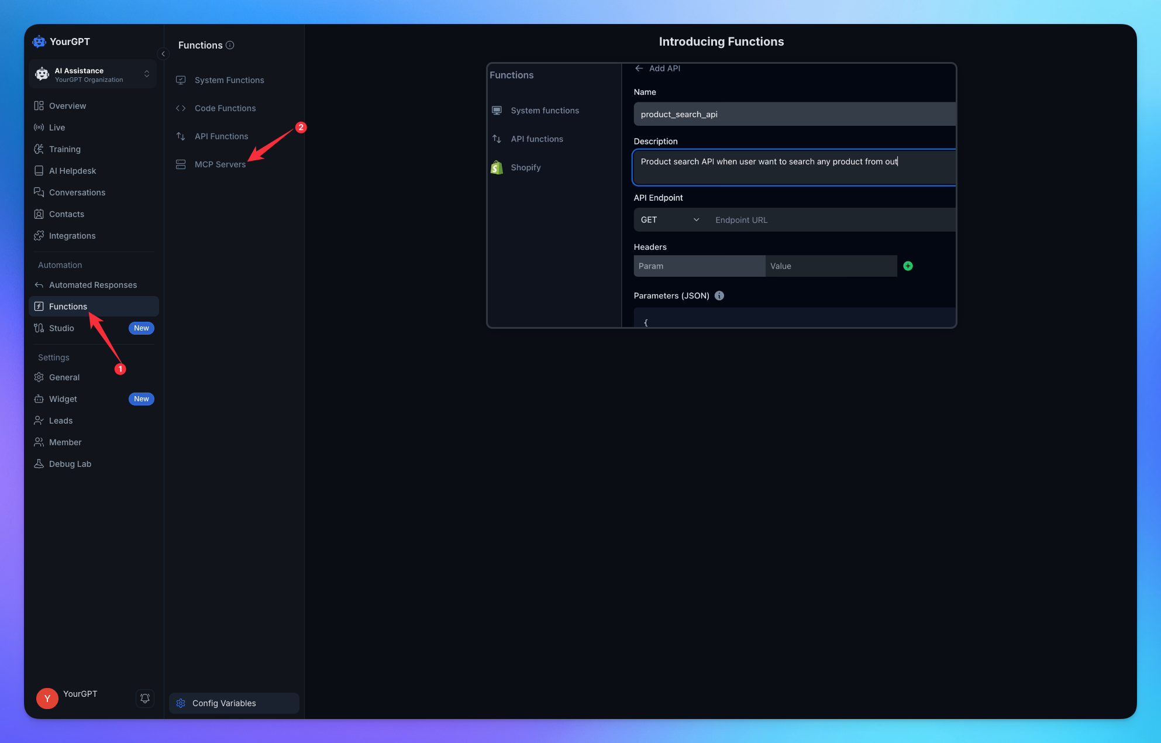This screenshot has height=743, width=1161.
Task: Go to System Functions
Action: click(x=229, y=80)
